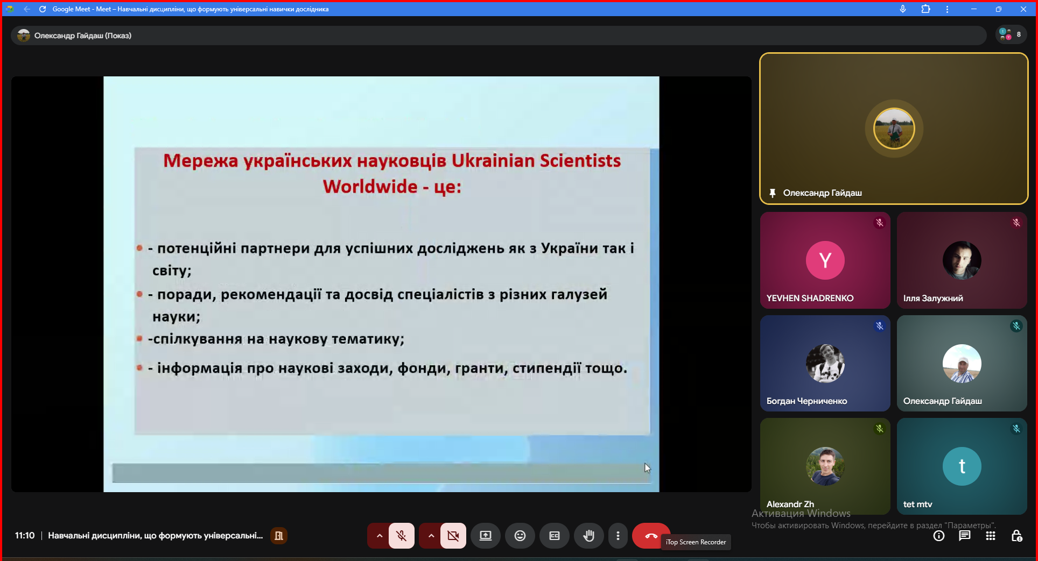Click muted mic icon on Ілля Залужний tile
The image size is (1038, 561).
[1016, 223]
